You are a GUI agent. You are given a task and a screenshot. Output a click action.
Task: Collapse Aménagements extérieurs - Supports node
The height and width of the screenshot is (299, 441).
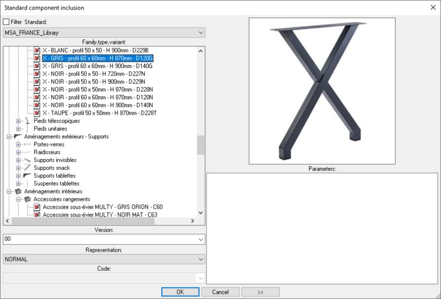pyautogui.click(x=9, y=137)
